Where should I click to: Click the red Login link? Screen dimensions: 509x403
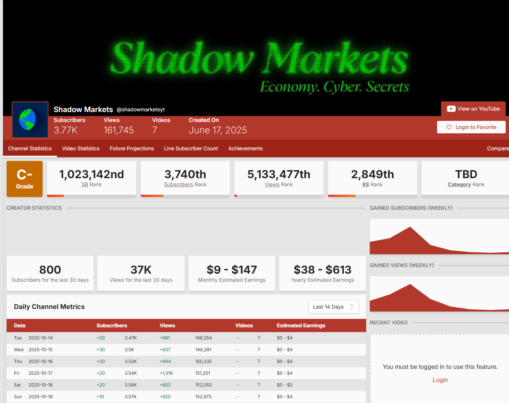click(x=440, y=380)
